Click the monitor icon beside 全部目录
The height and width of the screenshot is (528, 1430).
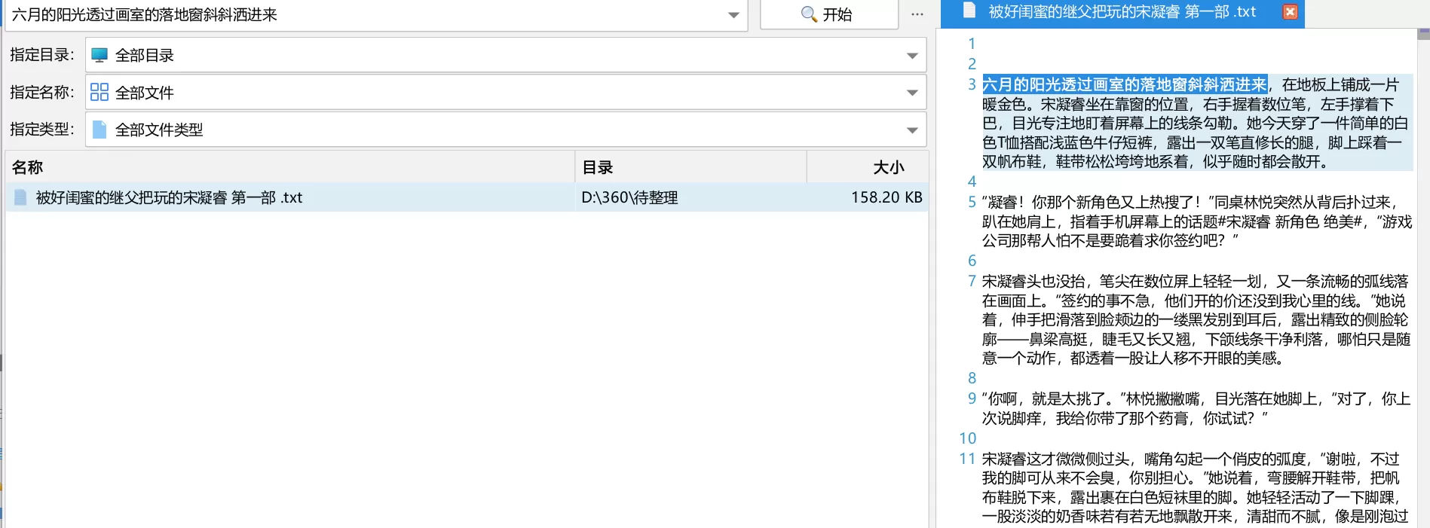point(99,55)
